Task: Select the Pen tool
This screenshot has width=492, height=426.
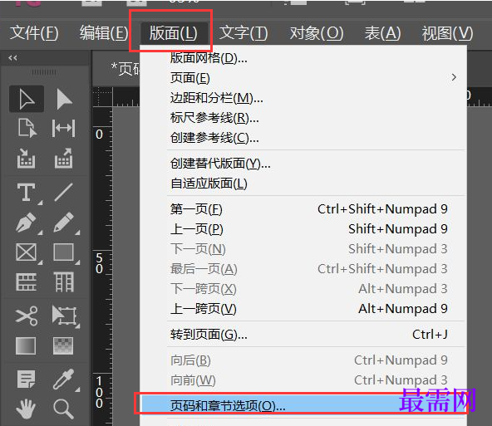Action: [27, 223]
